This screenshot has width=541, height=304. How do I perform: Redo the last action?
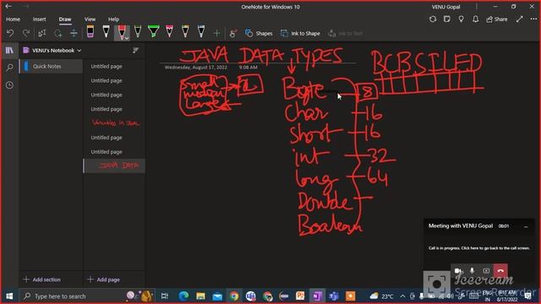[x=26, y=33]
